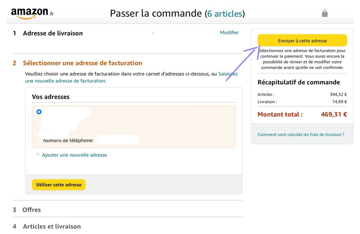Click Modifier to change delivery address
360x234 pixels.
(229, 33)
